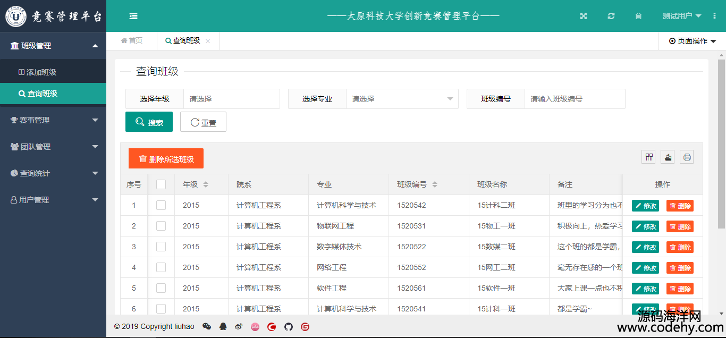Click the 重置 button

[x=203, y=122]
